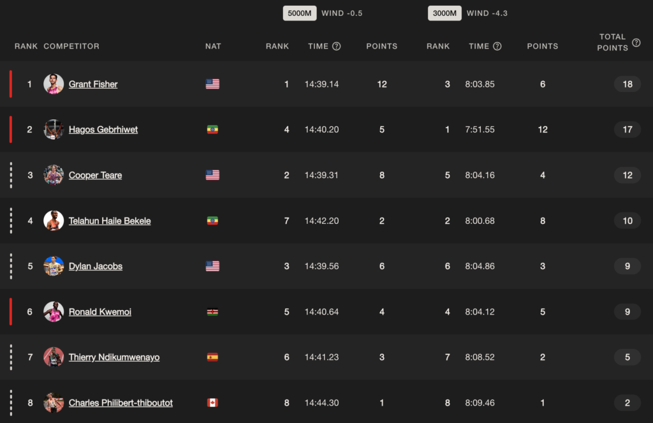653x423 pixels.
Task: Open Hagos Gebrhiwet's profile link
Action: pyautogui.click(x=103, y=130)
